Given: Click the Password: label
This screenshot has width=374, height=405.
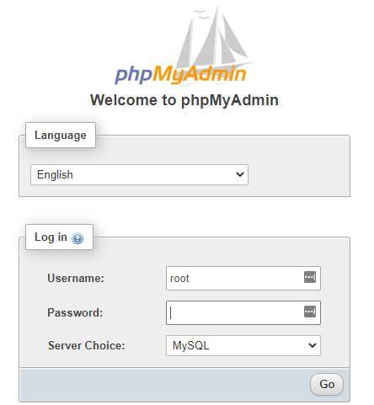Looking at the screenshot, I should [75, 313].
